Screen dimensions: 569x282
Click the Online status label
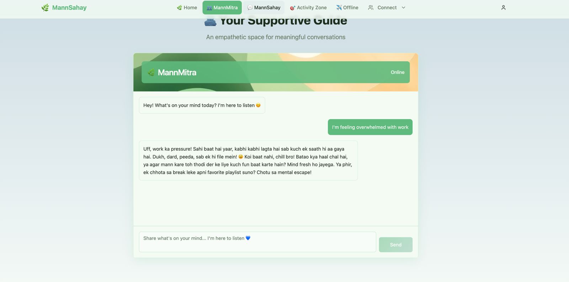397,72
